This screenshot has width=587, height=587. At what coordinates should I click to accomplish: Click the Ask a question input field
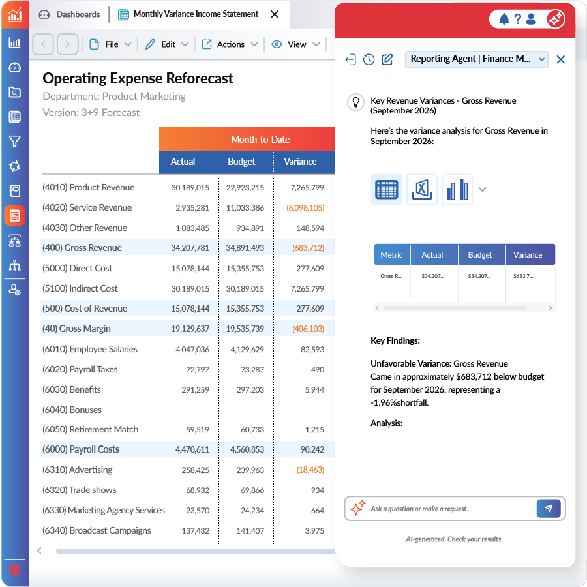pos(450,509)
